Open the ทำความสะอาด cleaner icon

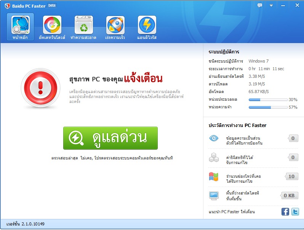[83, 25]
